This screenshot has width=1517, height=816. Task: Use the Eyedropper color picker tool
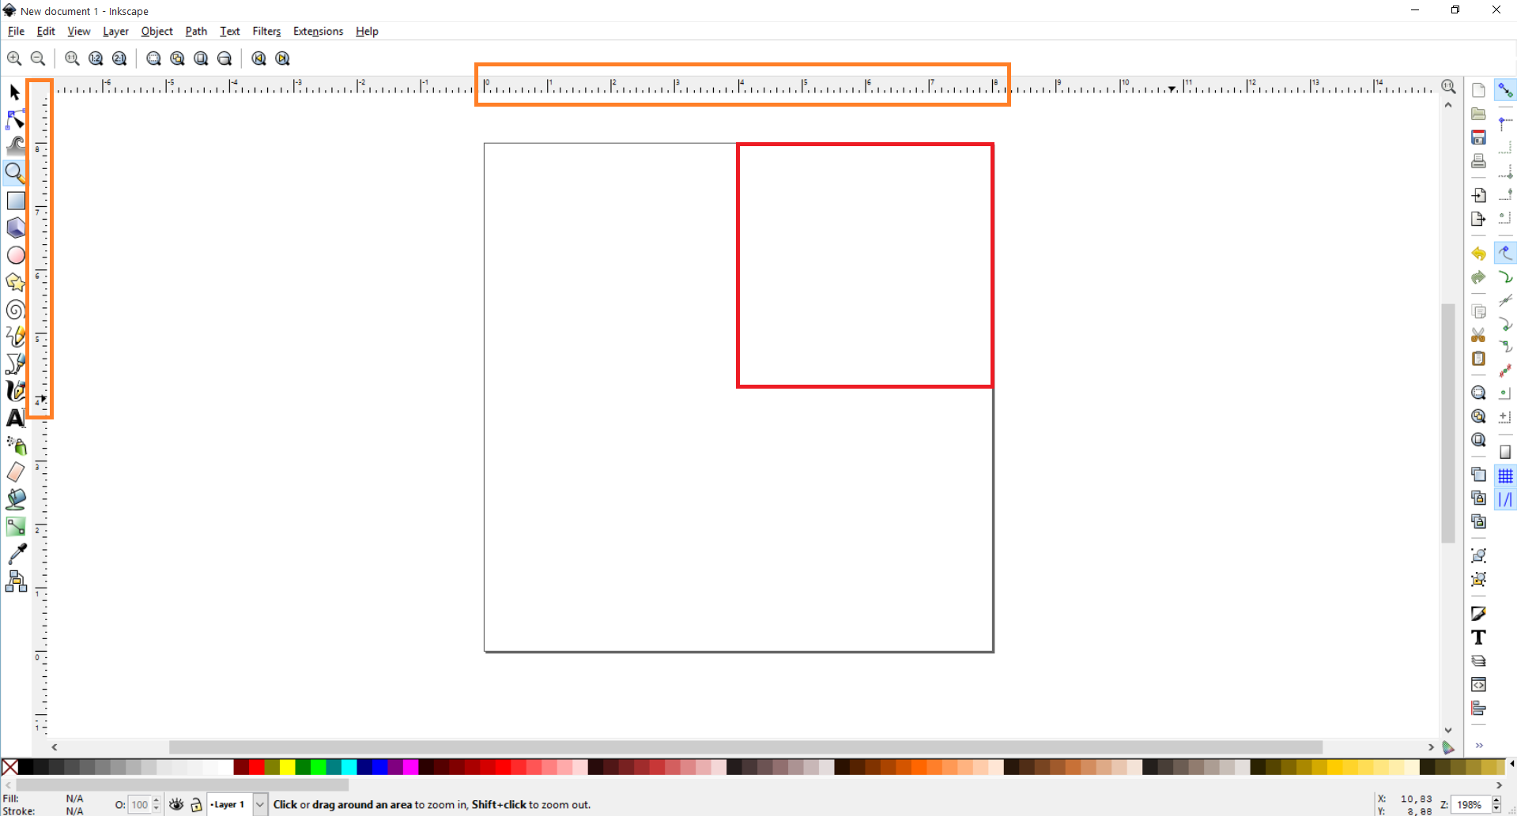pos(14,553)
